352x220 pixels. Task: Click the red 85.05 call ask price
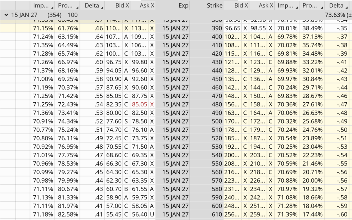pos(139,104)
